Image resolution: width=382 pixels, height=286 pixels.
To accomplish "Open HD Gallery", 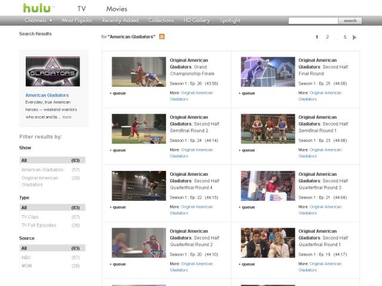I will point(196,20).
